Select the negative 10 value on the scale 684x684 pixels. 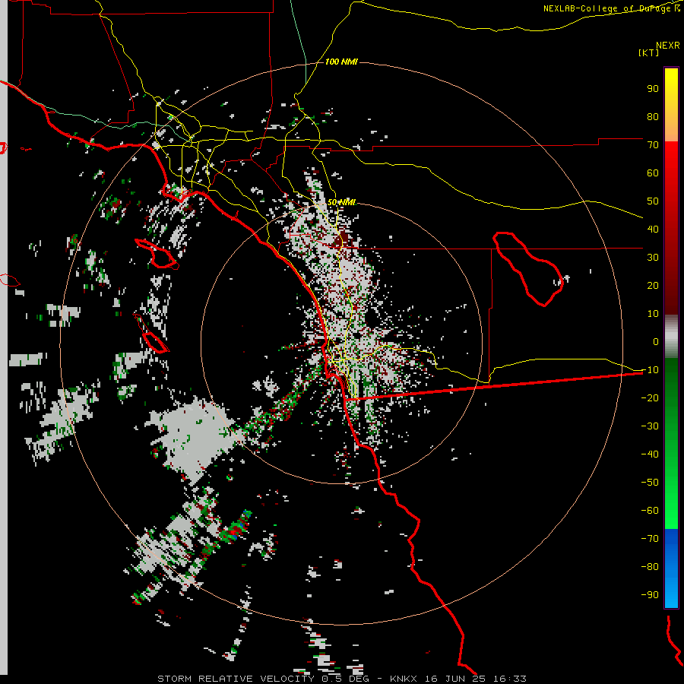650,370
